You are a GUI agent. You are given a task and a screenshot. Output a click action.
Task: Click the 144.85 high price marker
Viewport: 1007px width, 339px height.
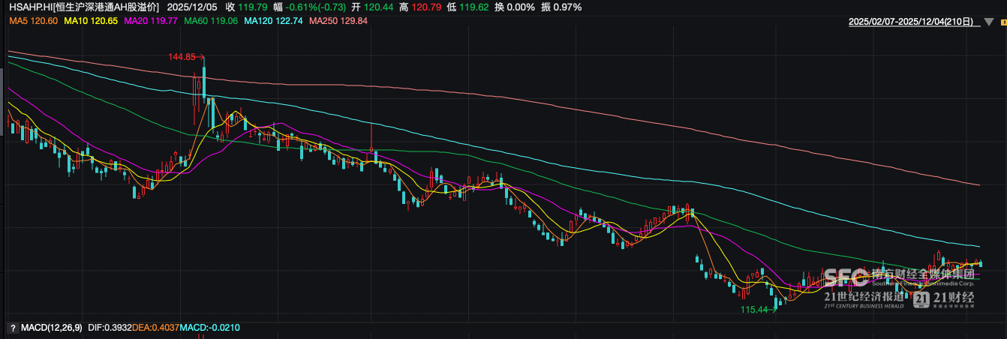pyautogui.click(x=182, y=57)
